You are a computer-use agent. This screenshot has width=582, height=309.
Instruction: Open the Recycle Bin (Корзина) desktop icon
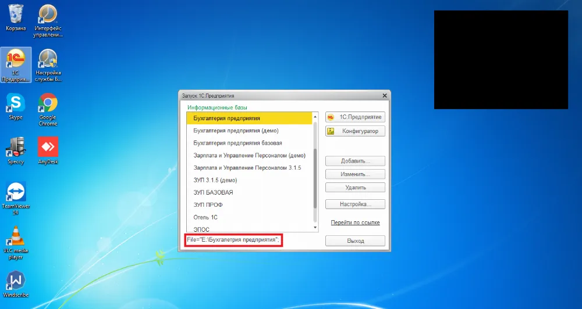(16, 18)
